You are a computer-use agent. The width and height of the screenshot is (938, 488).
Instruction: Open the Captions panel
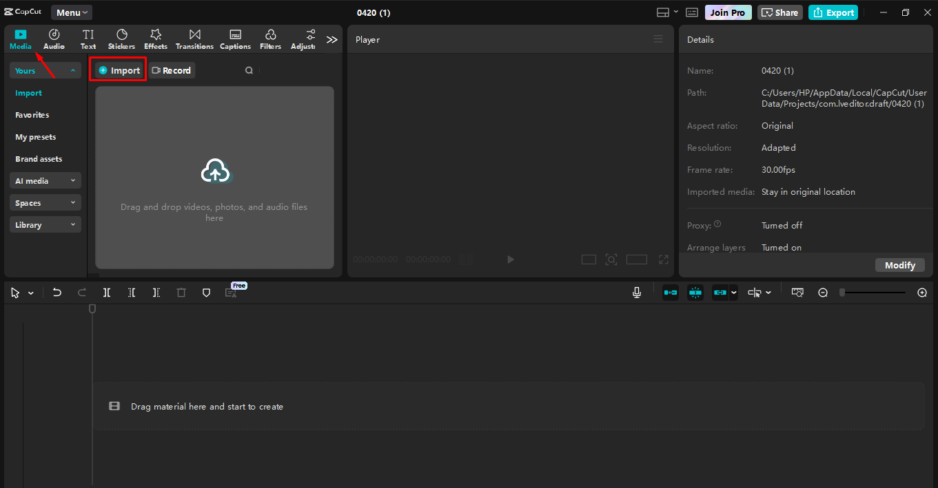(235, 39)
